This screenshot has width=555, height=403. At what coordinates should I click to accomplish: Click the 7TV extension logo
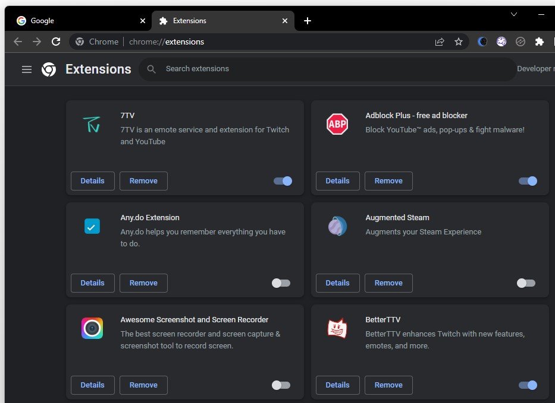(x=92, y=124)
